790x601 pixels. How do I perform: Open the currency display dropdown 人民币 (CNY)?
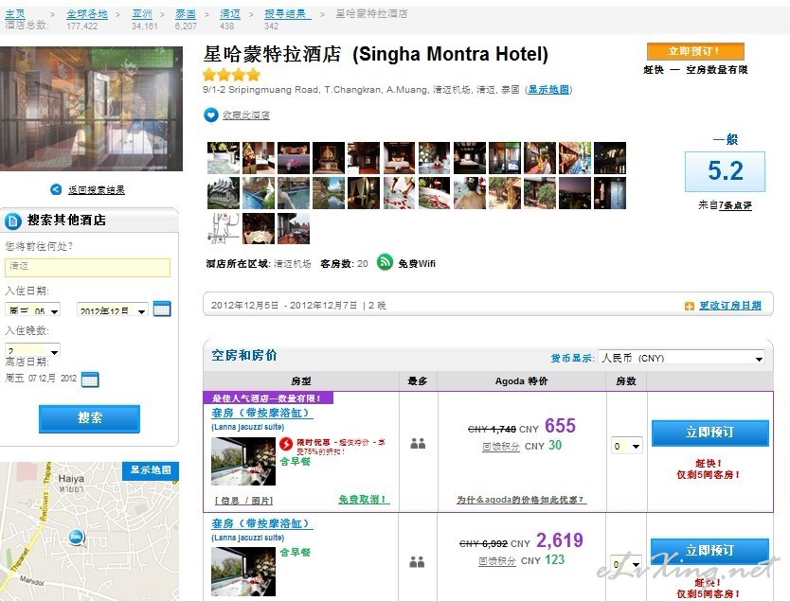681,358
